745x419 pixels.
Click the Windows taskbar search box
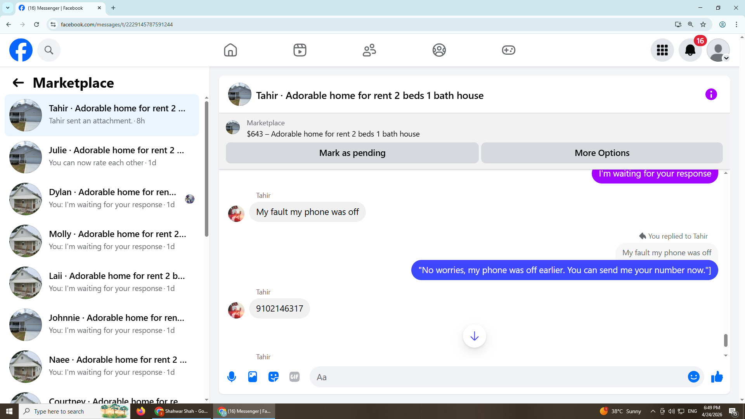coord(74,411)
